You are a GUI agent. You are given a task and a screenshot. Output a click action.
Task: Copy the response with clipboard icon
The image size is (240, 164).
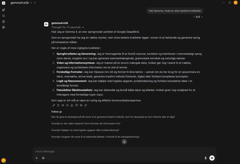coord(58,105)
